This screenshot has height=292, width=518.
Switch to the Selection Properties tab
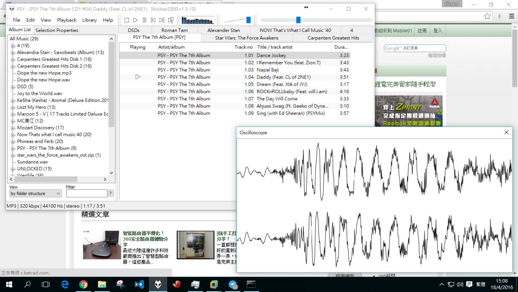pyautogui.click(x=57, y=30)
